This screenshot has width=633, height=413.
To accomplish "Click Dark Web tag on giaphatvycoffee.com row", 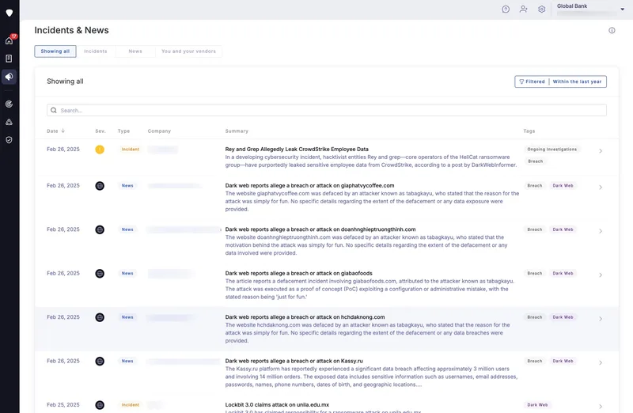I will pos(563,186).
